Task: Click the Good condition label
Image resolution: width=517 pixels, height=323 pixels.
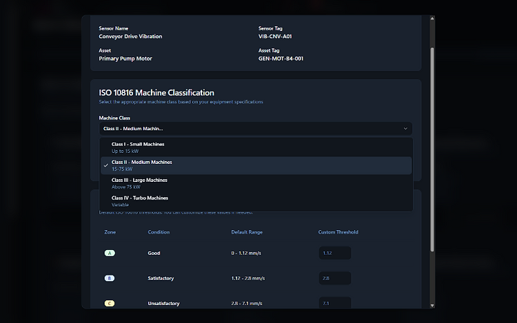Action: pyautogui.click(x=154, y=253)
